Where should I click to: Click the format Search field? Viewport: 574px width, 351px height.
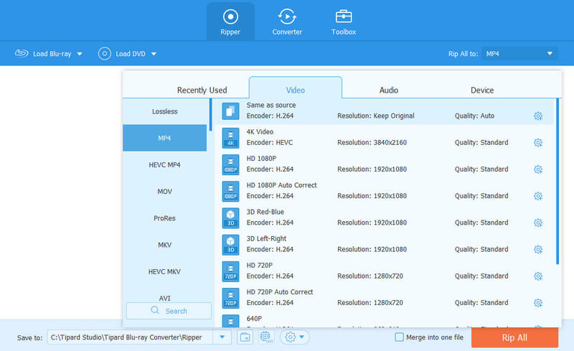(169, 311)
